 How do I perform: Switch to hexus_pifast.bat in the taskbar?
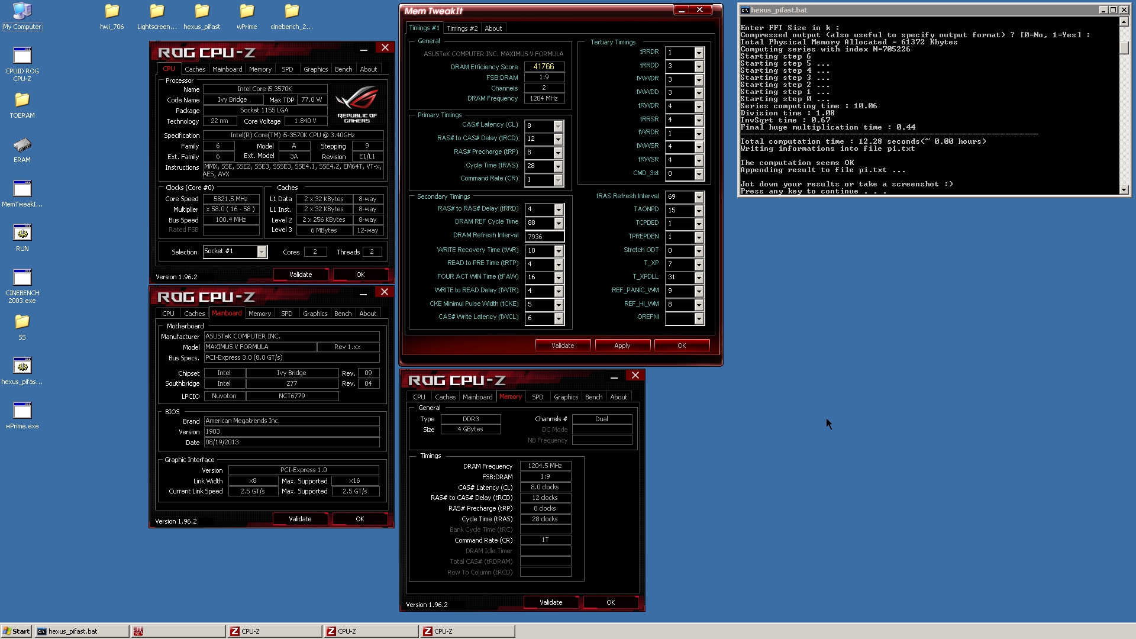click(82, 631)
